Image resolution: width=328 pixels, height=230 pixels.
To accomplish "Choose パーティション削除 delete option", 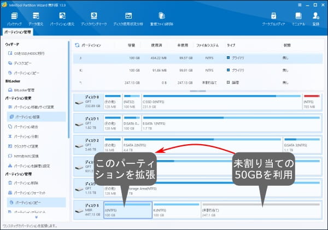I will coord(23,183).
